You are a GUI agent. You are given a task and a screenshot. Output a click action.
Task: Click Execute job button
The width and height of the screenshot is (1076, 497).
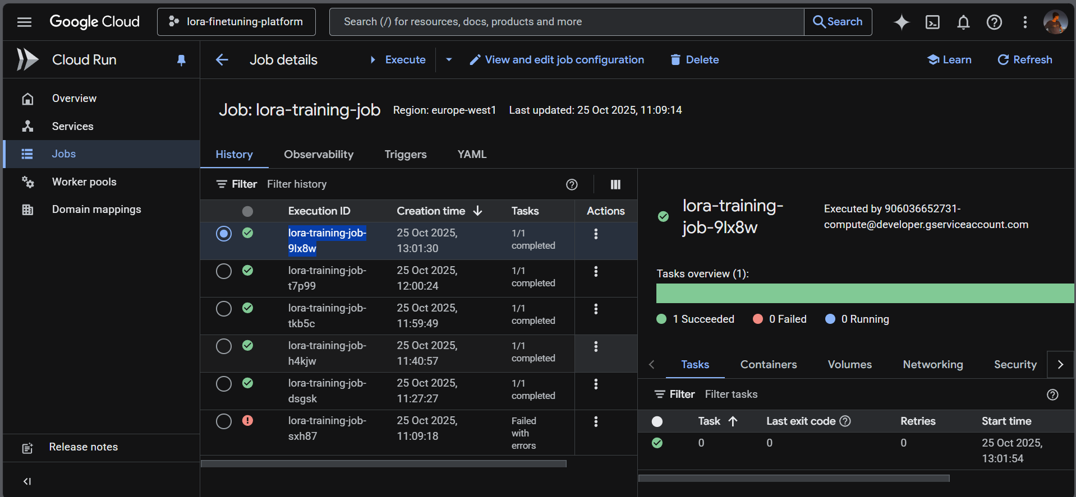point(398,60)
